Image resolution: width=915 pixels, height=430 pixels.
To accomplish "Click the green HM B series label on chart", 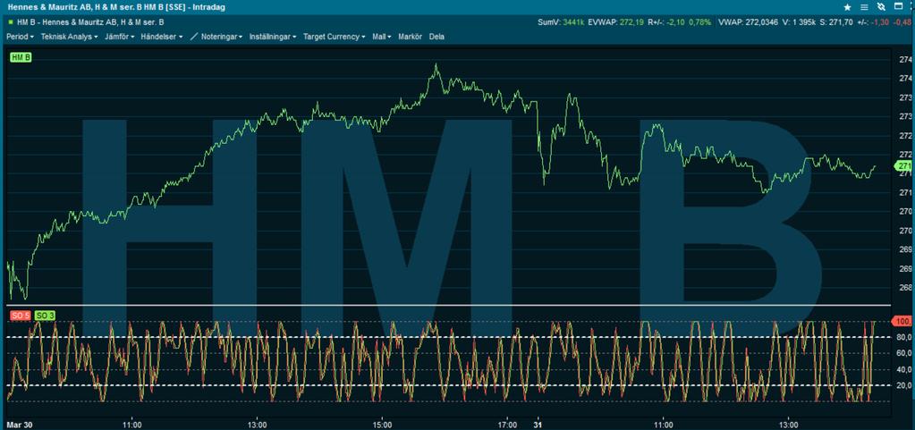I will click(21, 57).
